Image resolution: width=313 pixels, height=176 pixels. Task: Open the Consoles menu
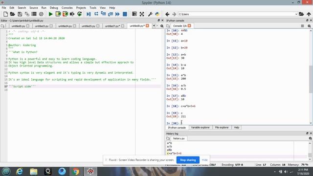click(67, 8)
